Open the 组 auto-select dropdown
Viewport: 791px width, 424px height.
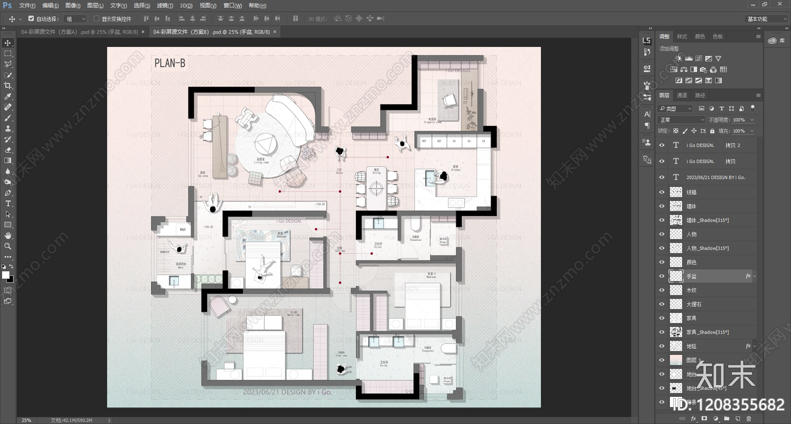(76, 19)
